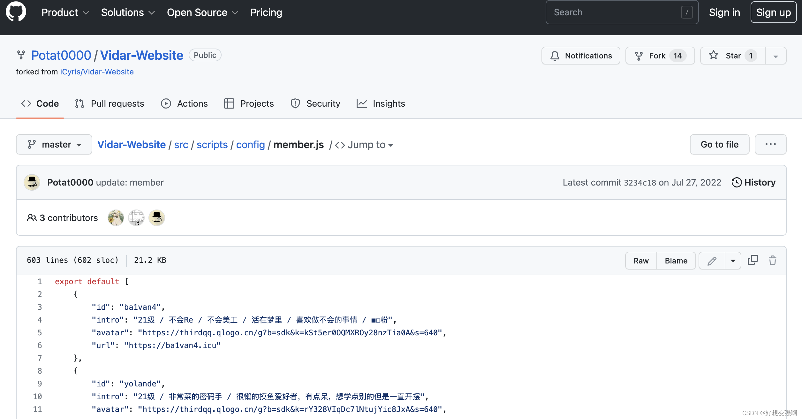Focus the Search input field

click(622, 12)
